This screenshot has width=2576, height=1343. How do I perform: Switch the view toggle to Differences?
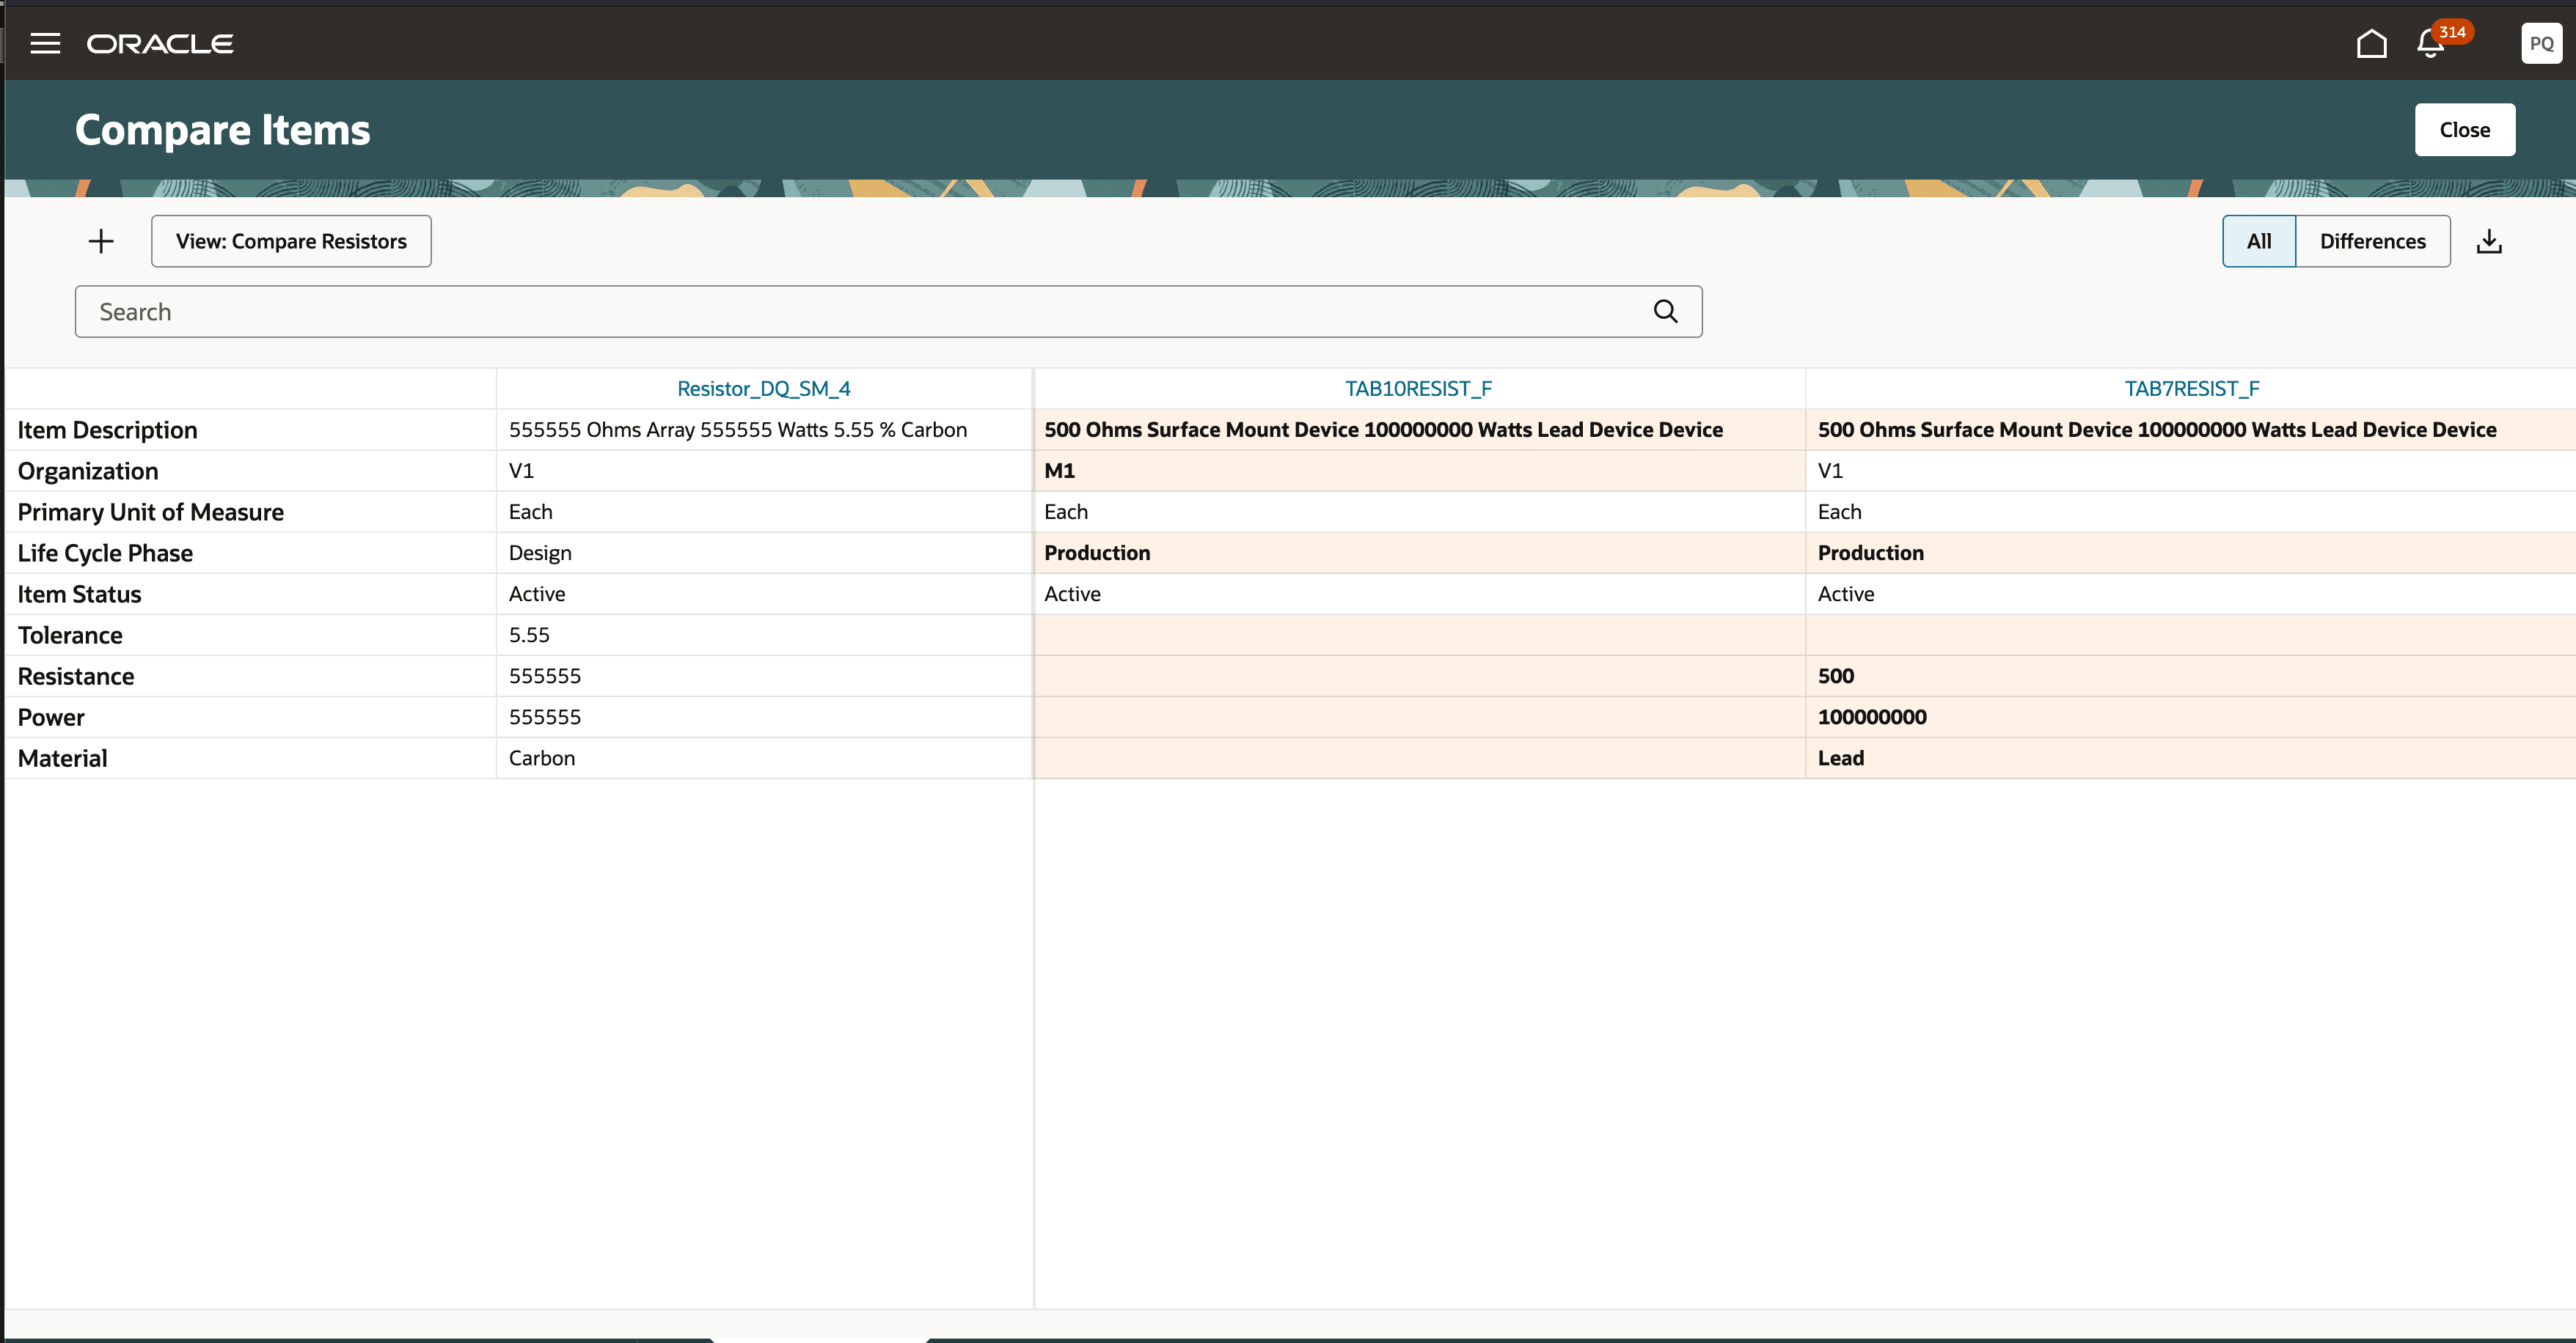(x=2372, y=241)
